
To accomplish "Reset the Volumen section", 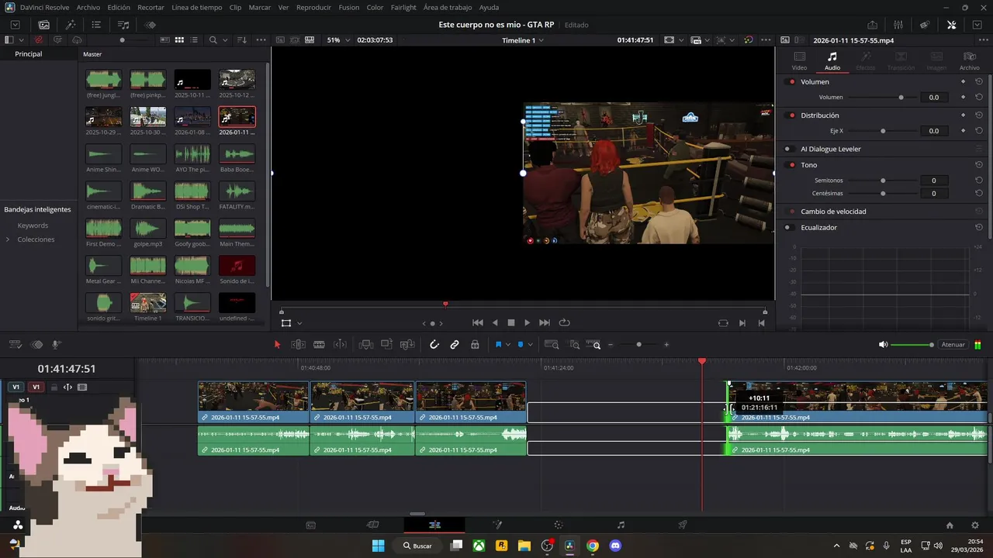I will (x=979, y=81).
